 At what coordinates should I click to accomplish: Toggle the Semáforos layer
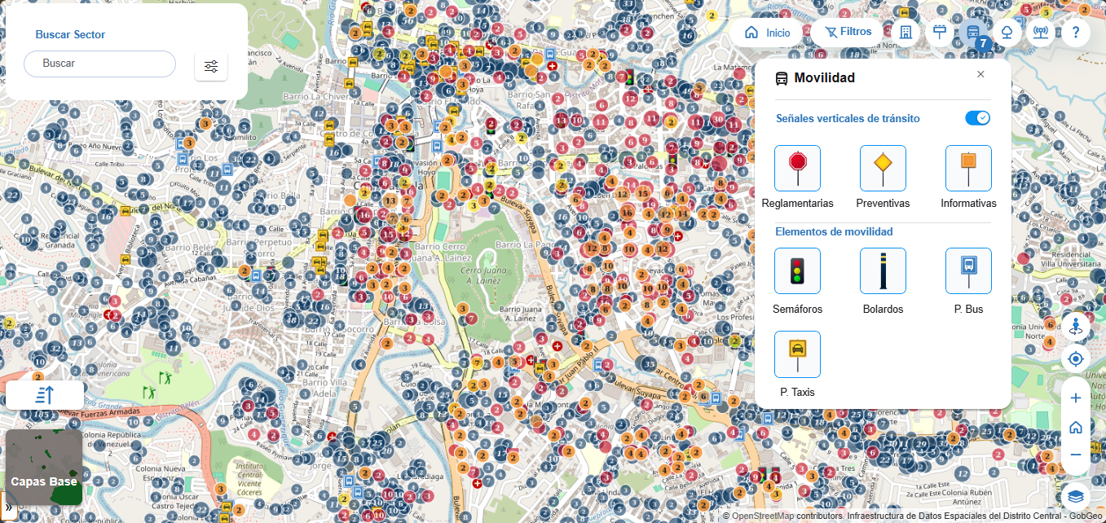tap(797, 270)
